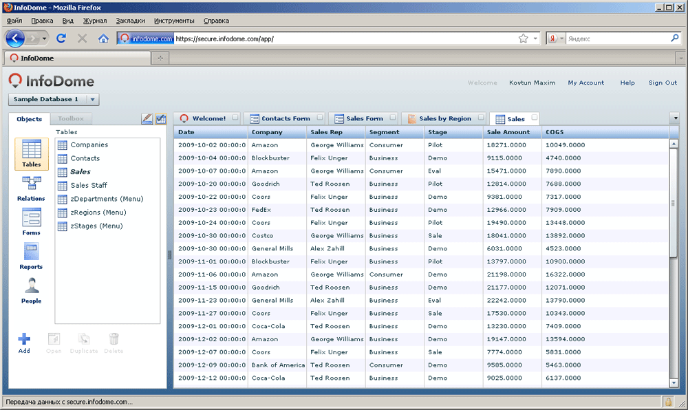Click the Companies table icon
The height and width of the screenshot is (410, 688).
(x=63, y=144)
